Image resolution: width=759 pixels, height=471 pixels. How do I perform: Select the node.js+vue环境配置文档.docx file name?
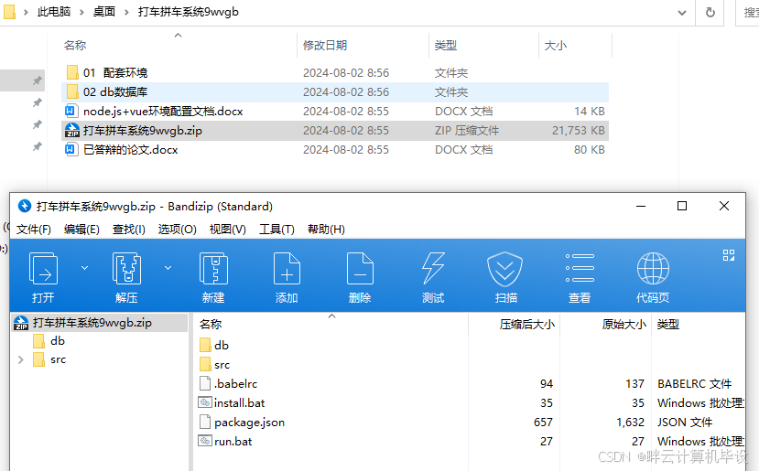click(x=163, y=112)
